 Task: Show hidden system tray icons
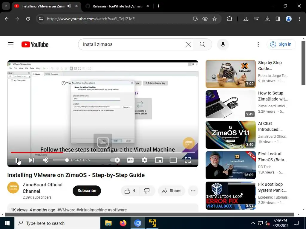pos(253,223)
